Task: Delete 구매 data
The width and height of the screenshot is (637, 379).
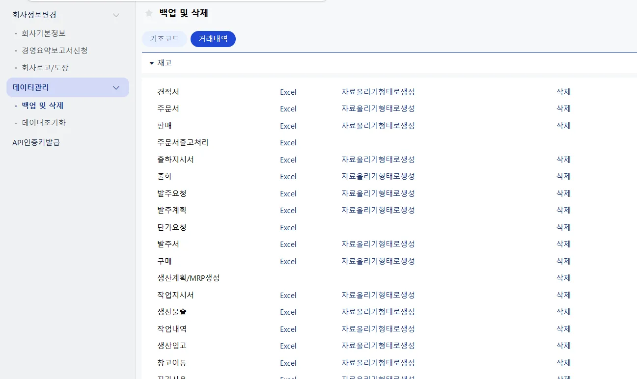Action: click(563, 261)
